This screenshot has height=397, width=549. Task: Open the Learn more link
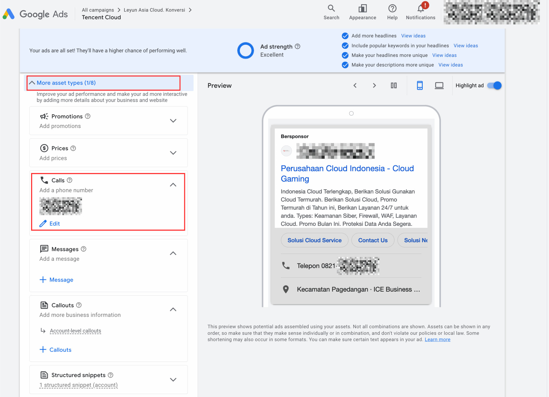(437, 340)
